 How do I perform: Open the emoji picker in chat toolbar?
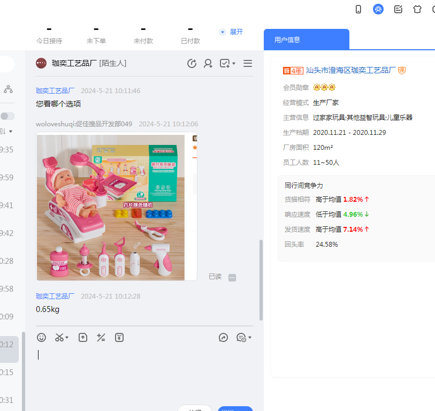pyautogui.click(x=41, y=337)
